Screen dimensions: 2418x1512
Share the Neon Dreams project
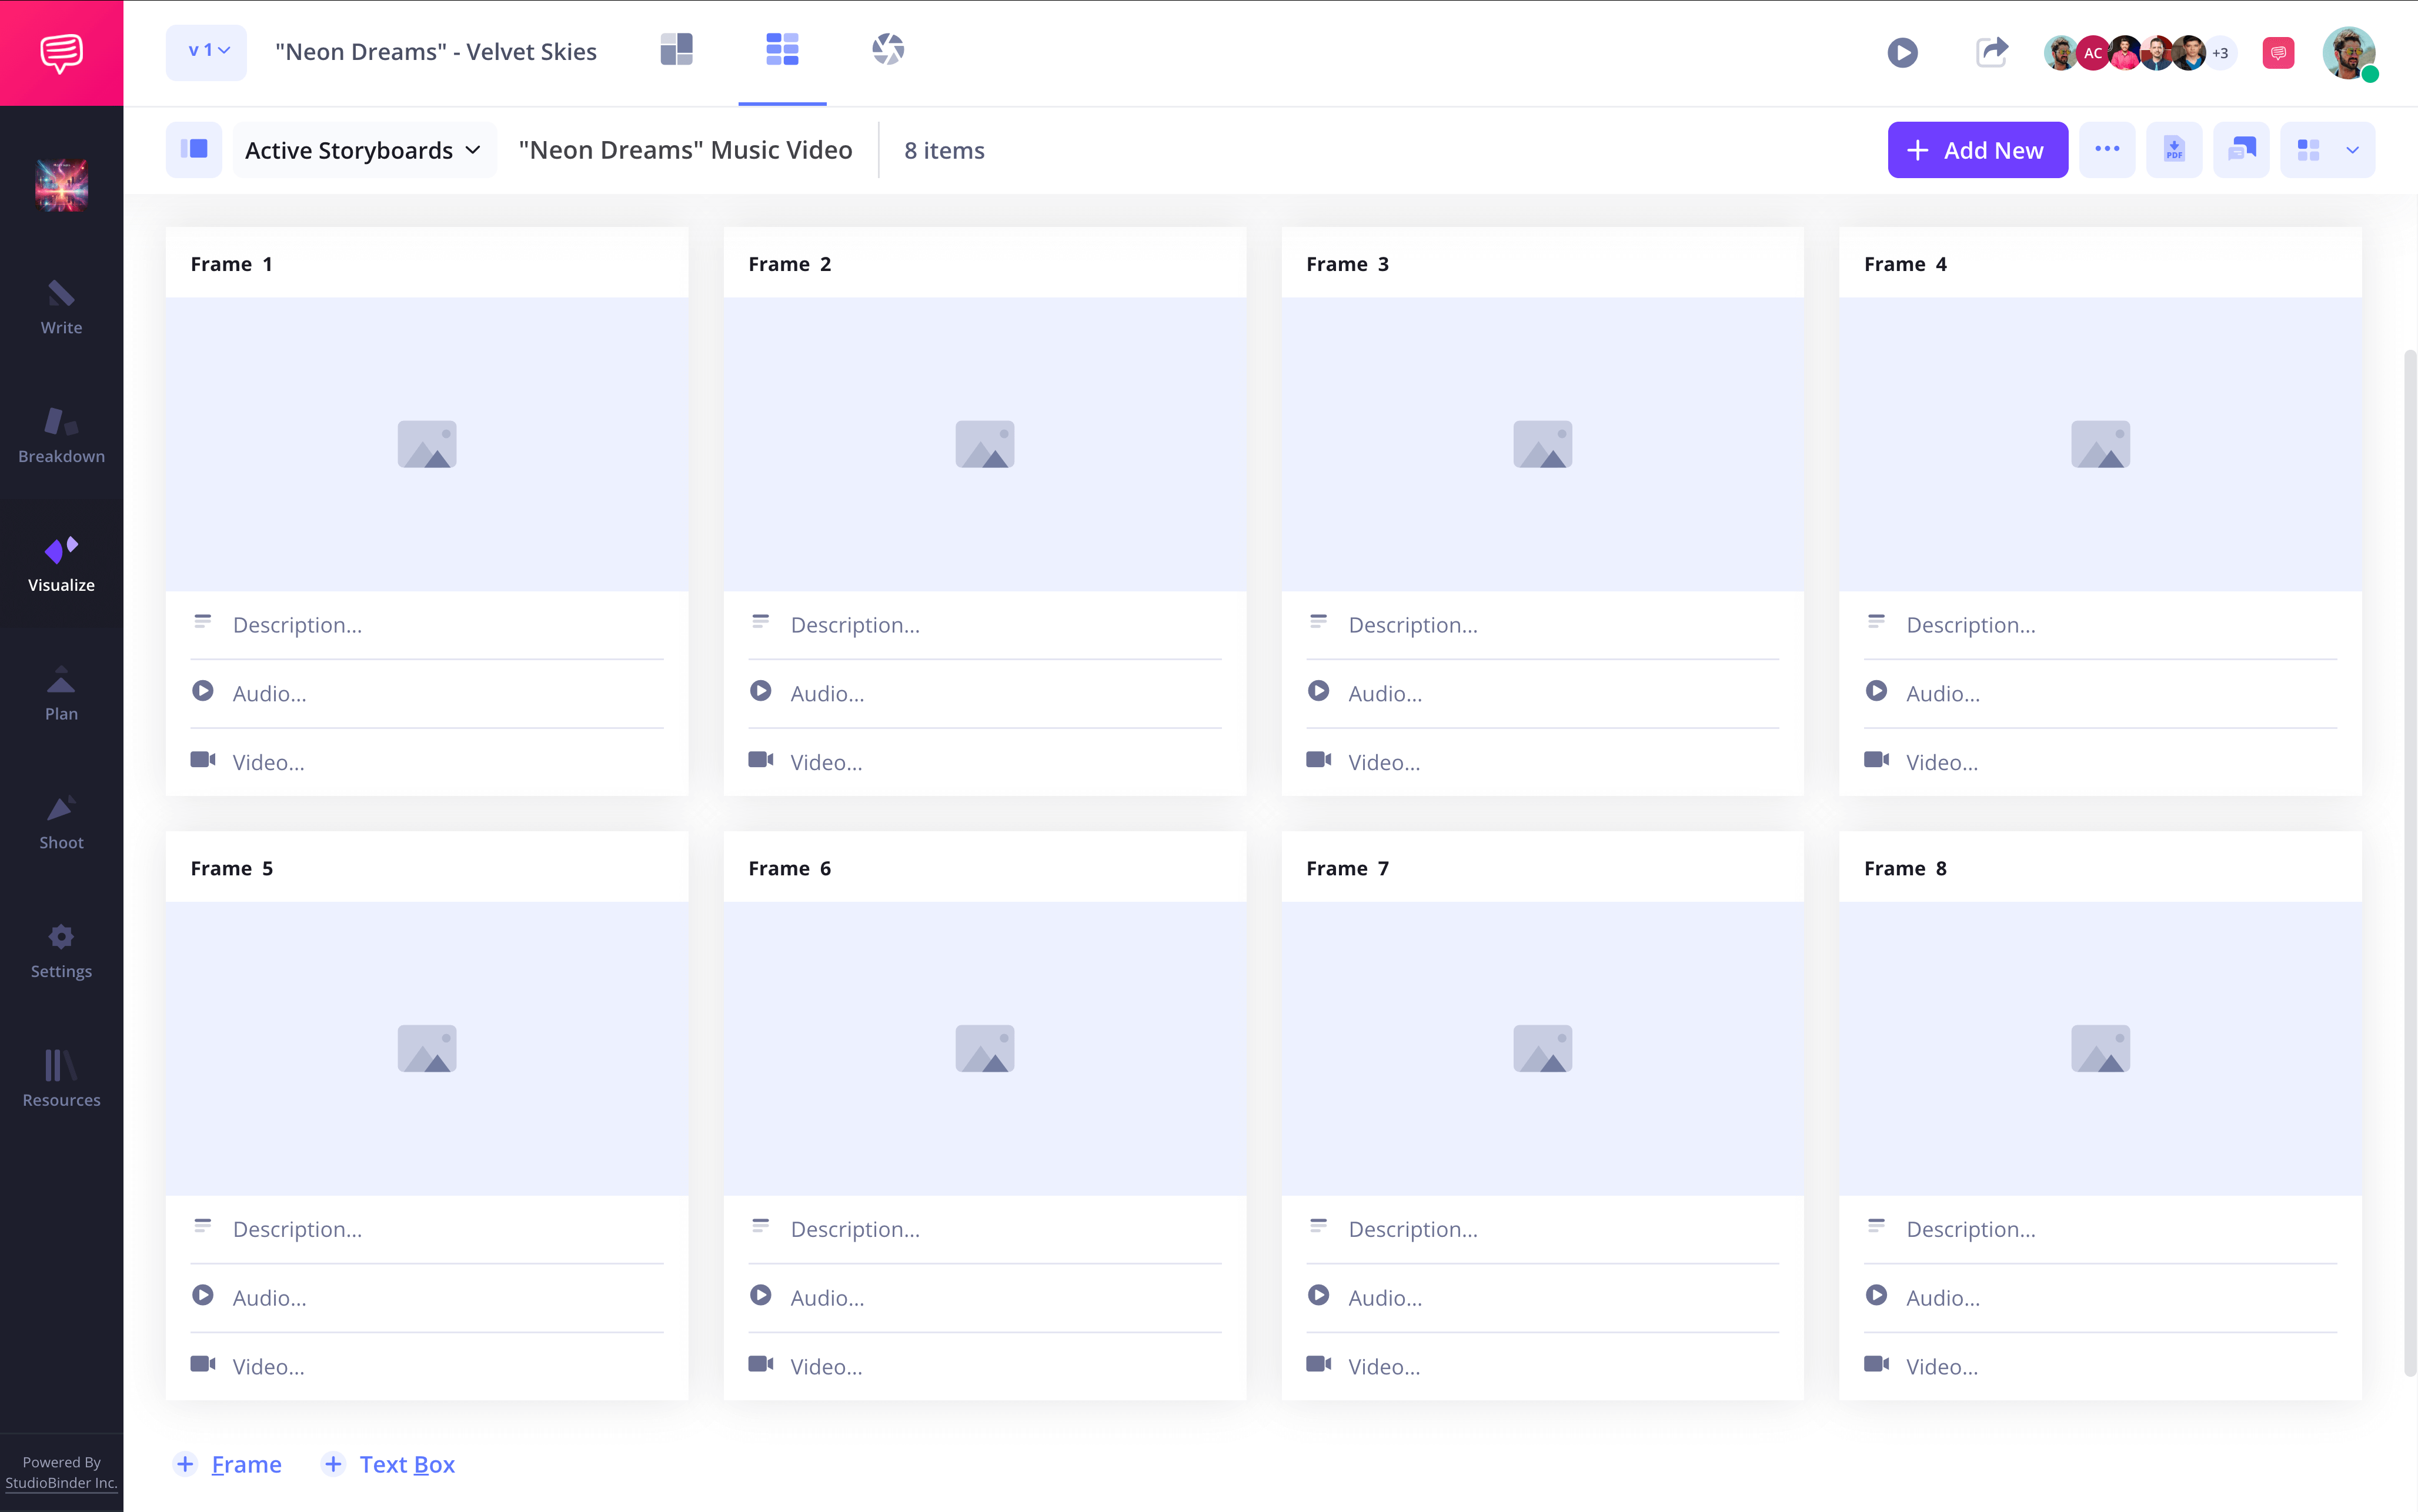(1991, 52)
